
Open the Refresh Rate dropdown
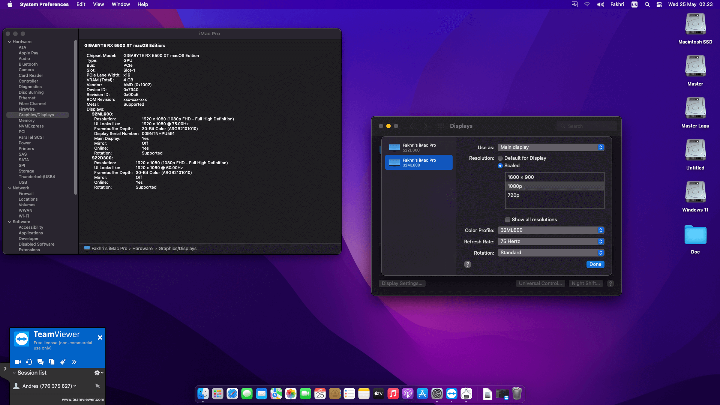pyautogui.click(x=551, y=241)
